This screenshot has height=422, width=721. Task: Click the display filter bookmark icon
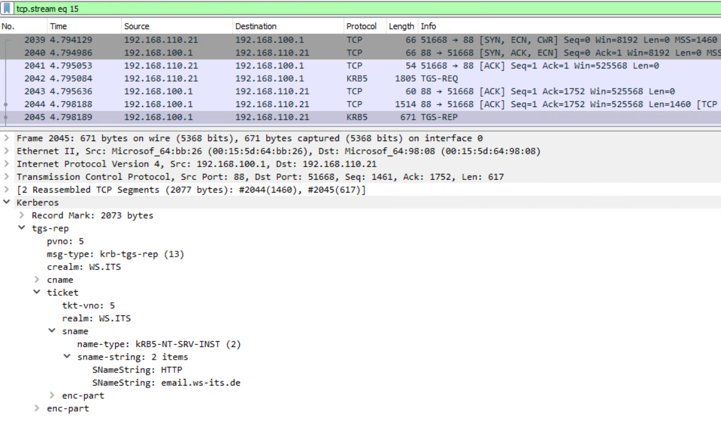[x=7, y=8]
